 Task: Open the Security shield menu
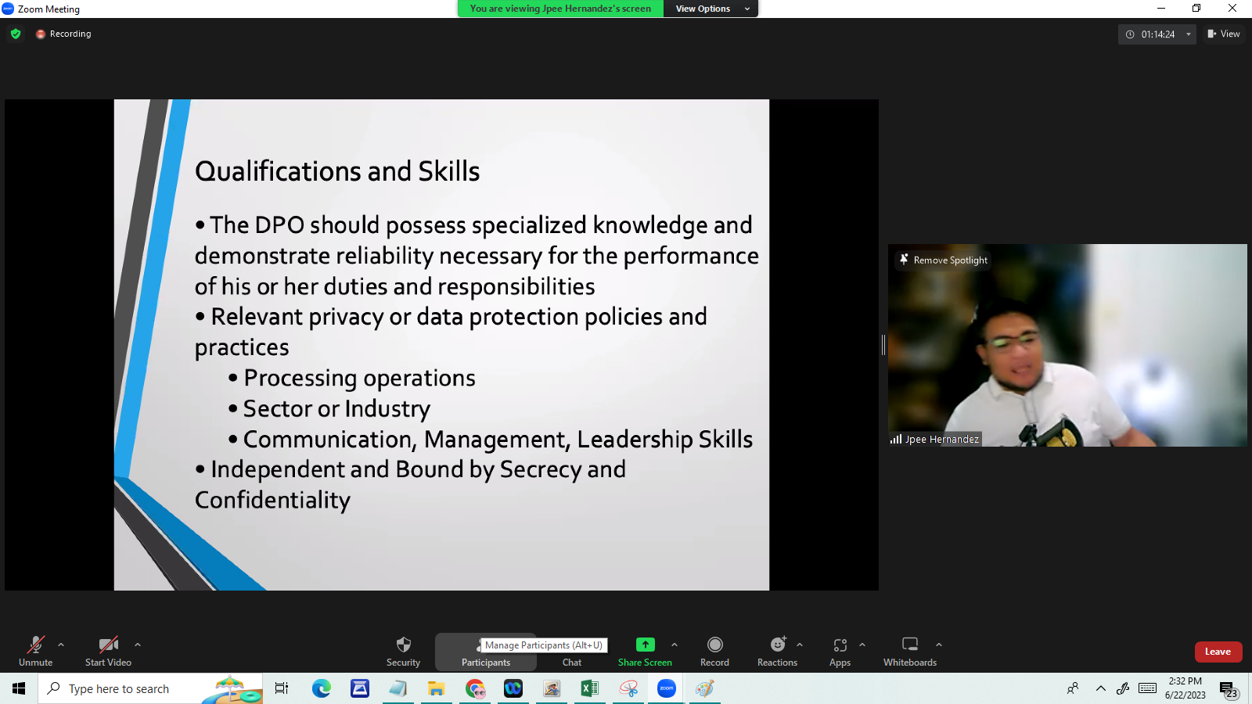(x=404, y=651)
